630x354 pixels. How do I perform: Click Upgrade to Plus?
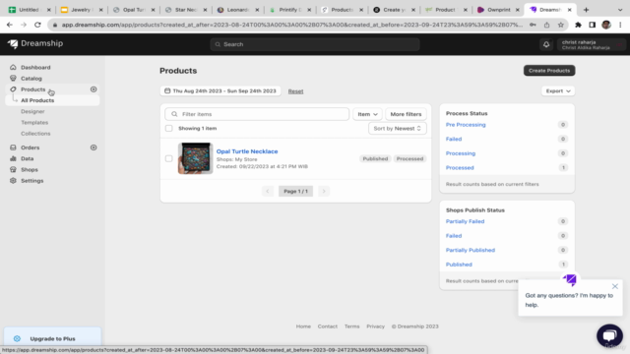pyautogui.click(x=52, y=338)
